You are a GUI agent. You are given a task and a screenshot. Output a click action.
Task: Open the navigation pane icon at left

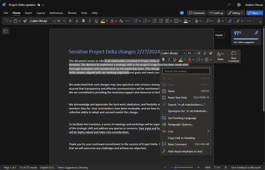click(6, 31)
